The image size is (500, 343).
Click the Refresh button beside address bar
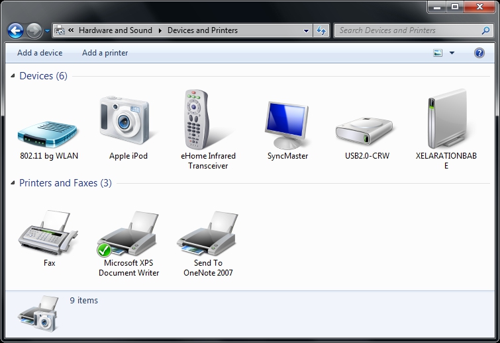[x=321, y=30]
